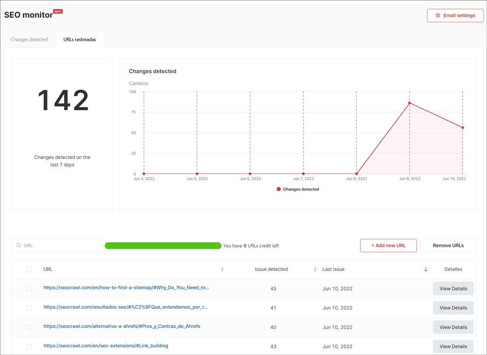The image size is (487, 355).
Task: Sort the Issue detected column
Action: pyautogui.click(x=315, y=269)
